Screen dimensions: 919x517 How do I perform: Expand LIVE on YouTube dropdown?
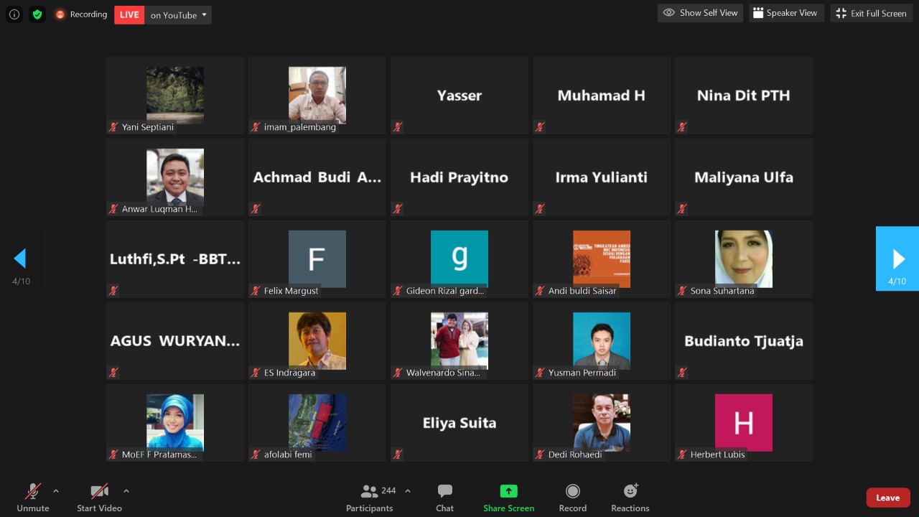click(205, 15)
